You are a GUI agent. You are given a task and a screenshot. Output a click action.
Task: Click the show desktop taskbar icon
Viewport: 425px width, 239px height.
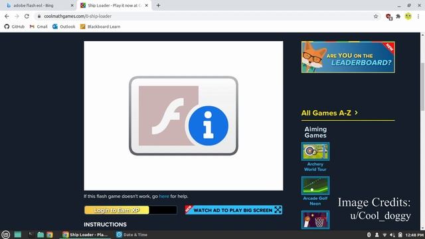tap(18, 234)
